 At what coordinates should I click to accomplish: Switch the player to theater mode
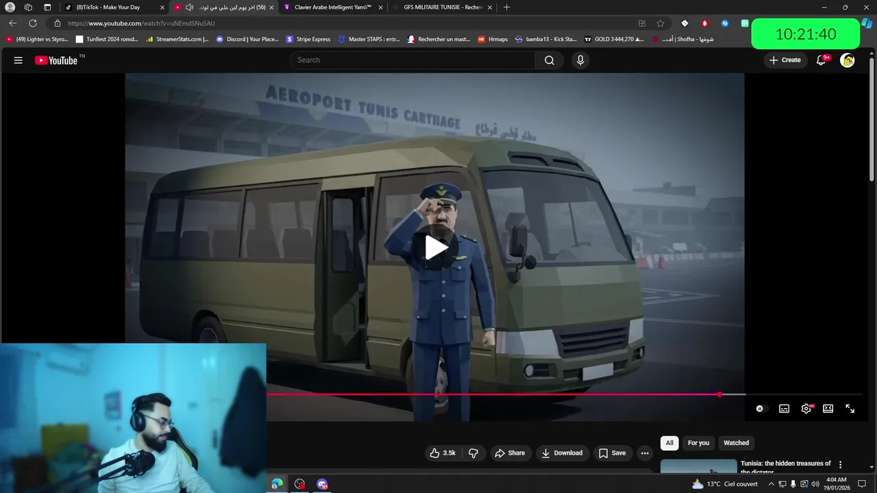[x=828, y=409]
